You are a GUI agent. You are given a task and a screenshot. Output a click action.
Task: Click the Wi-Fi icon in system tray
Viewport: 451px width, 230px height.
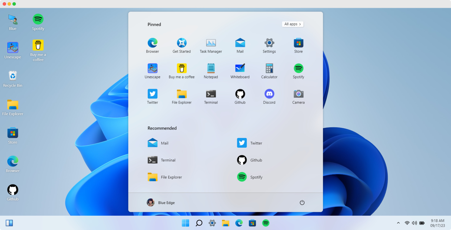(407, 223)
